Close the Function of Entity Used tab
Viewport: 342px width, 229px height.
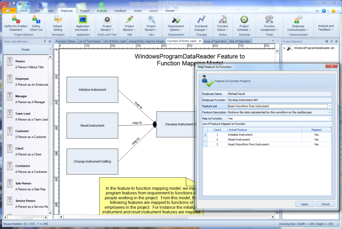(x=200, y=41)
